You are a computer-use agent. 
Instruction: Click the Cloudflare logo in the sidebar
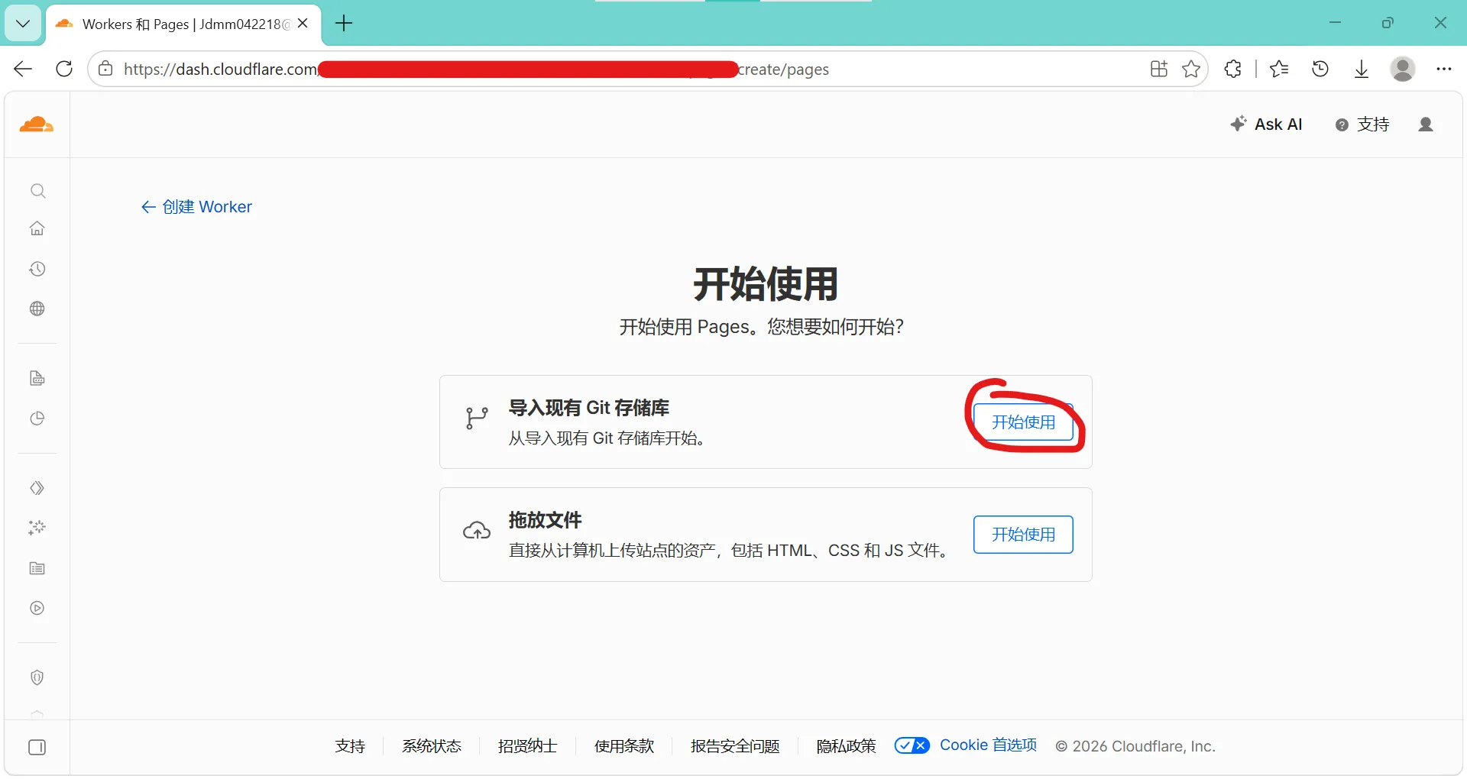pos(37,124)
